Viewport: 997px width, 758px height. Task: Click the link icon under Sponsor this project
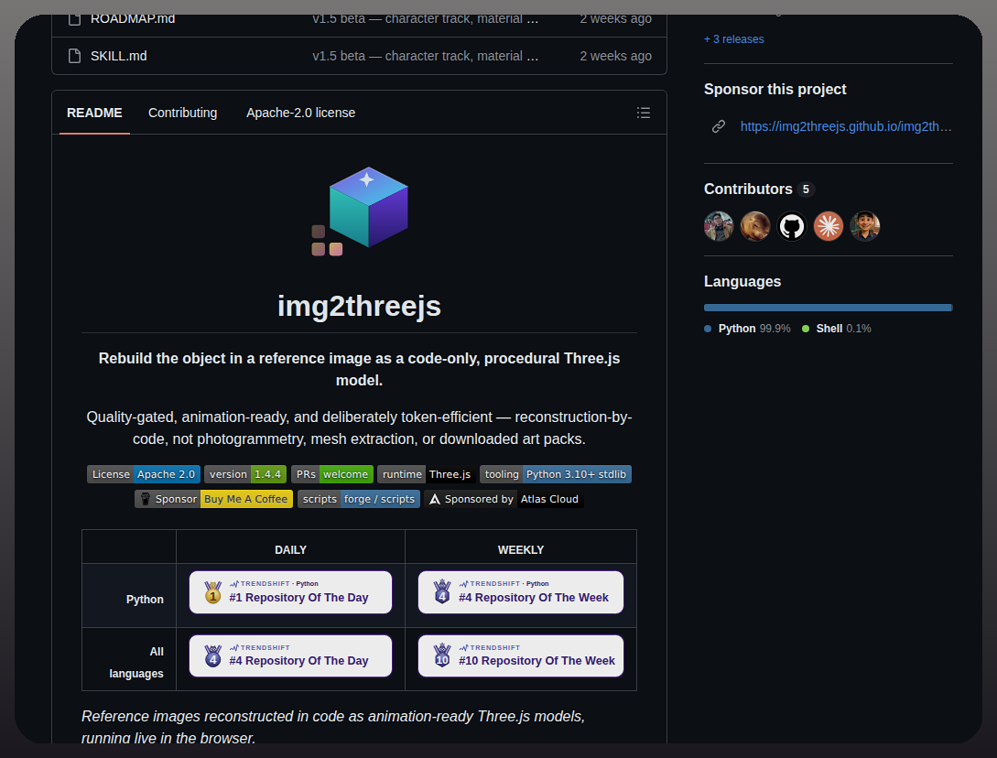pos(719,126)
